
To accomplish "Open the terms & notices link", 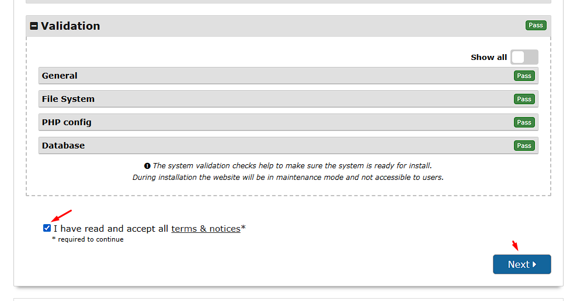I will [206, 229].
